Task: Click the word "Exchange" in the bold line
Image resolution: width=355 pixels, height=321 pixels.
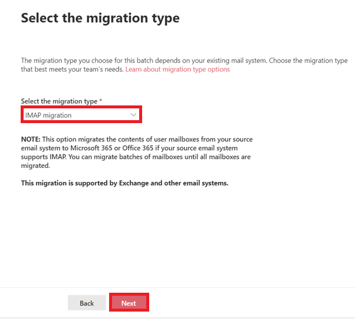Action: (x=139, y=183)
